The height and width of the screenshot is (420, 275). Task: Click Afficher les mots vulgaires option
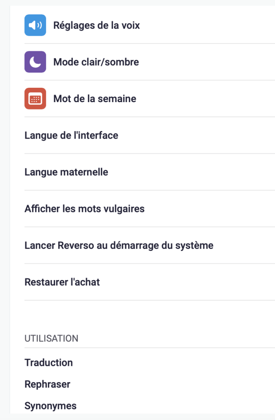(85, 209)
